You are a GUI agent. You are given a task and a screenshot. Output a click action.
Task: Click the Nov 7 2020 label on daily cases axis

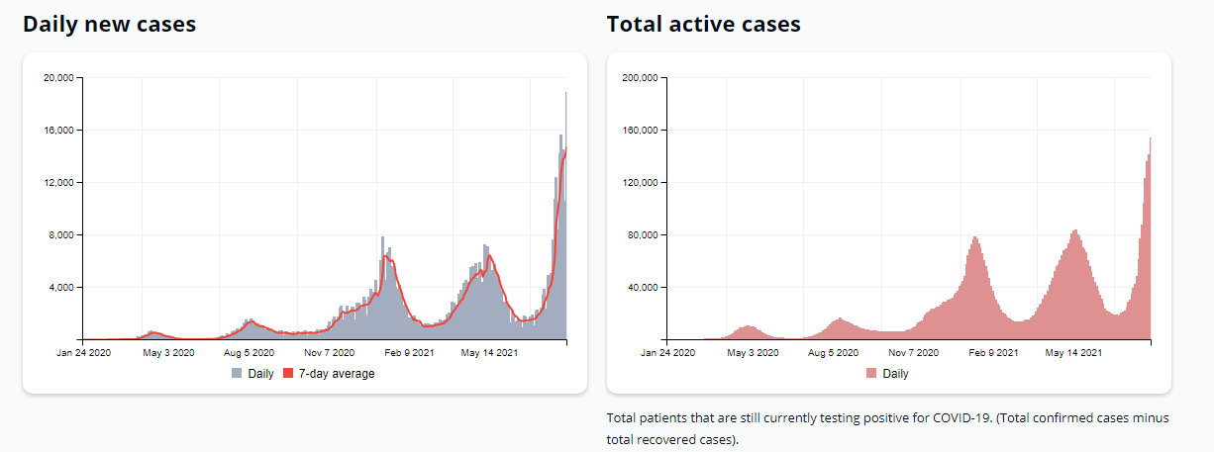[329, 351]
